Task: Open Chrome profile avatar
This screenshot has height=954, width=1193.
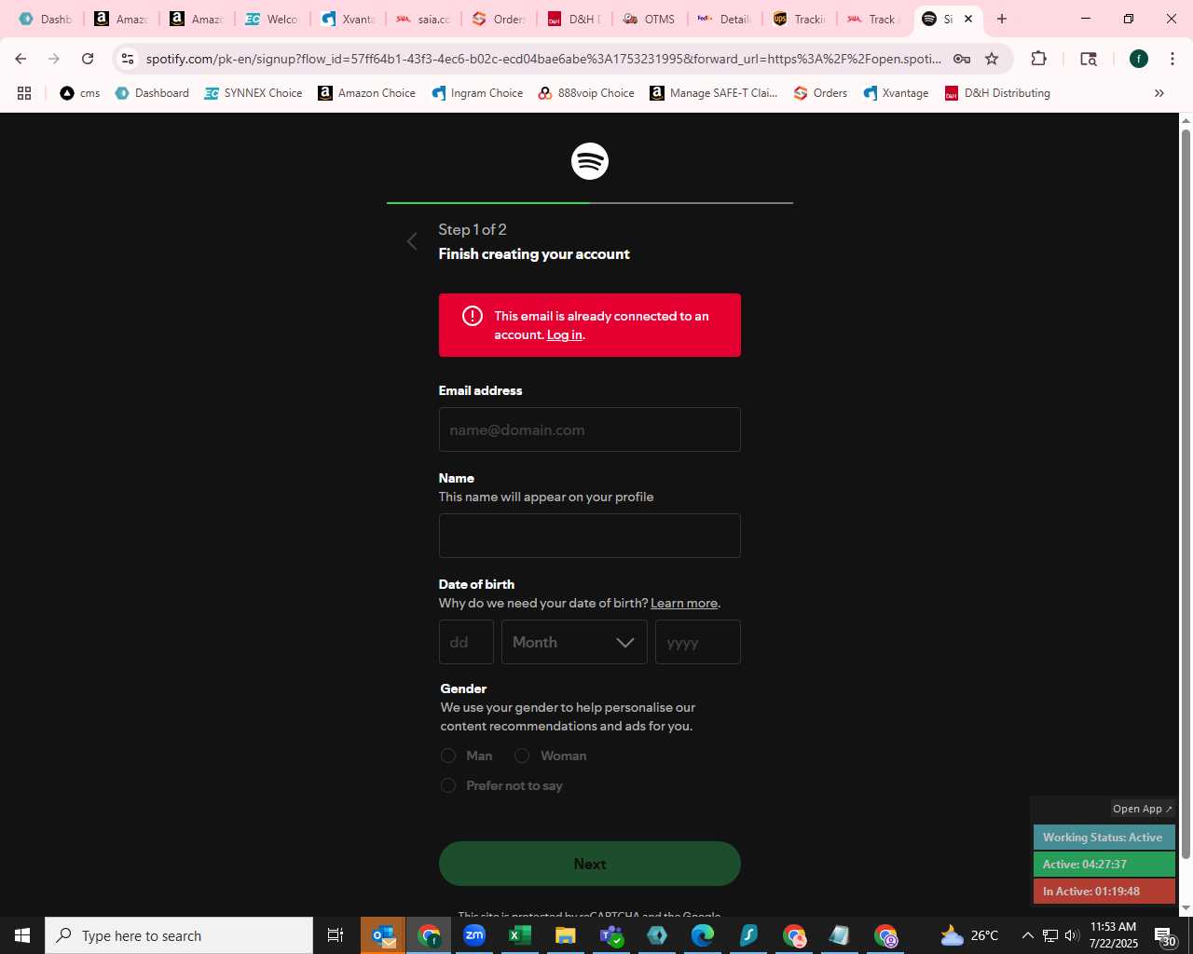Action: pos(1139,59)
